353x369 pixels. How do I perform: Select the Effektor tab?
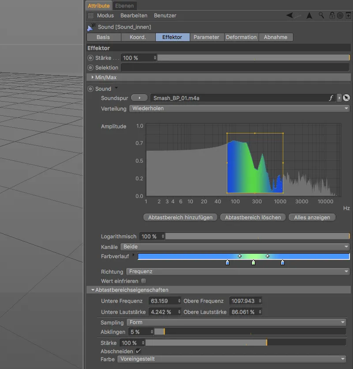click(172, 37)
